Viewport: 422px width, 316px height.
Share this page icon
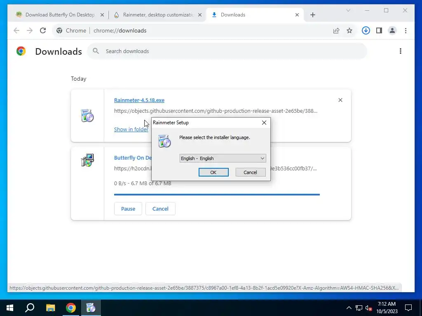click(x=336, y=30)
